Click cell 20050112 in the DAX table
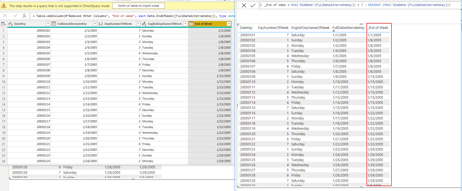The image size is (462, 191). pos(248,92)
